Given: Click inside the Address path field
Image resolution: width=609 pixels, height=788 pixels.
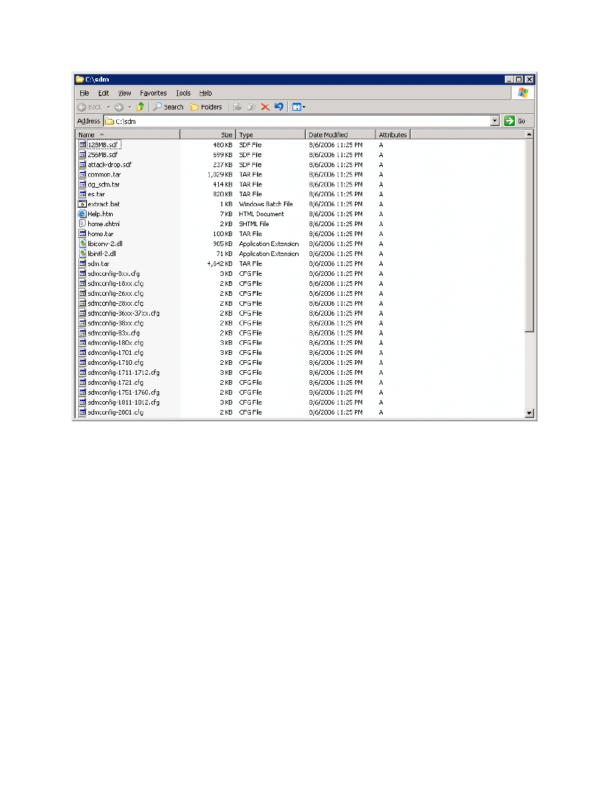Looking at the screenshot, I should tap(299, 121).
